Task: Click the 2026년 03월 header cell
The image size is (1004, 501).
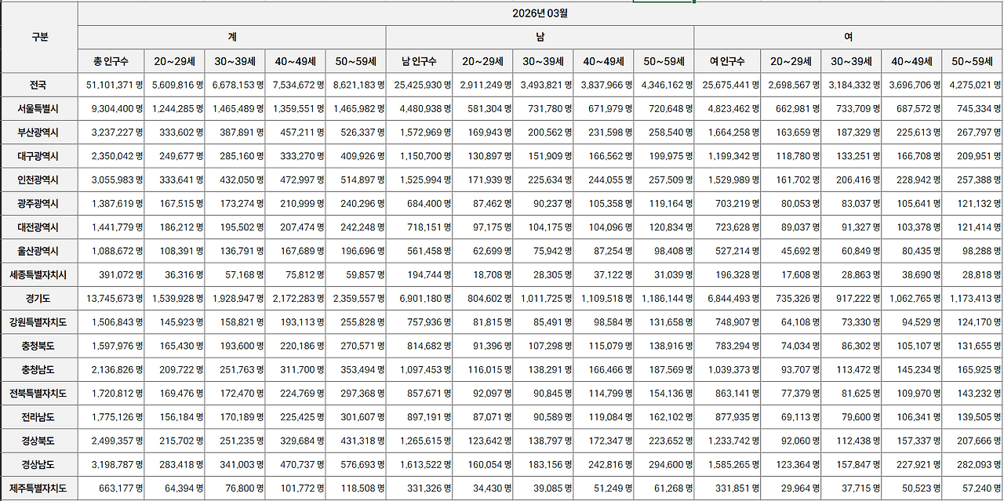Action: [x=540, y=13]
